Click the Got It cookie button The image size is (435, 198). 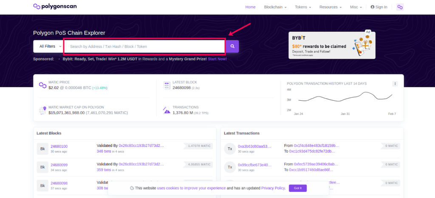pyautogui.click(x=298, y=188)
